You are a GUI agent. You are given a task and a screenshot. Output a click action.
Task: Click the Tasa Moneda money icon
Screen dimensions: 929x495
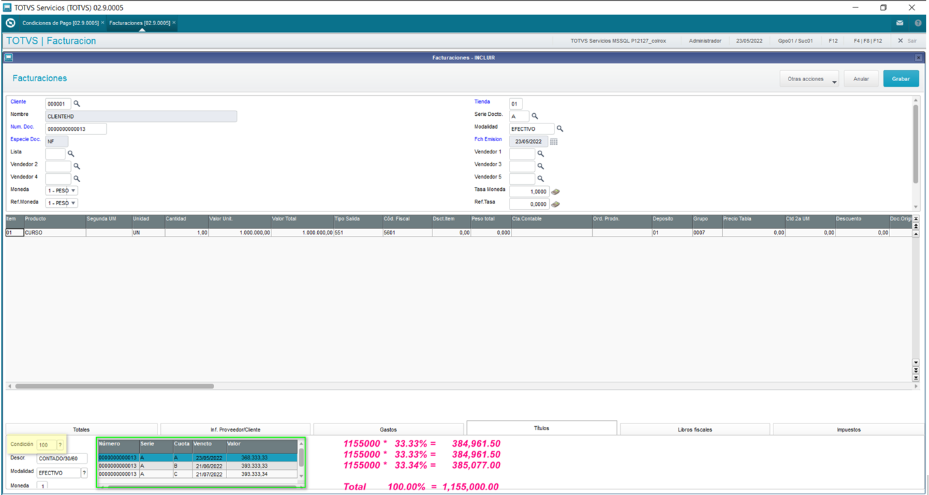(555, 192)
